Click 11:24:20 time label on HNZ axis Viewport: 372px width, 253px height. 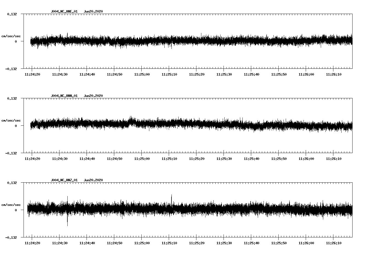pyautogui.click(x=32, y=243)
